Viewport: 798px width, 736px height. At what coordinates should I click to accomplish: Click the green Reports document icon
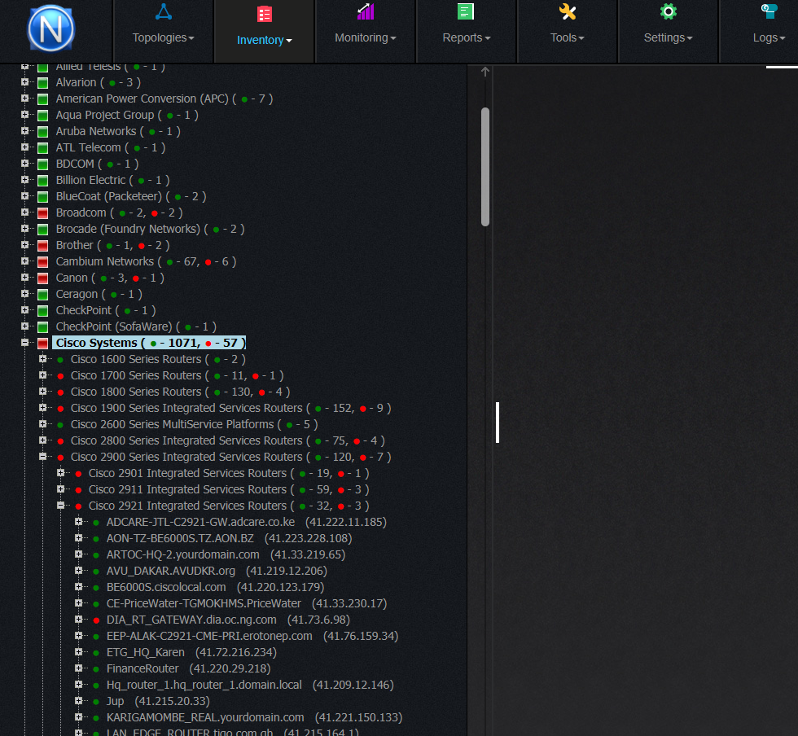click(466, 11)
